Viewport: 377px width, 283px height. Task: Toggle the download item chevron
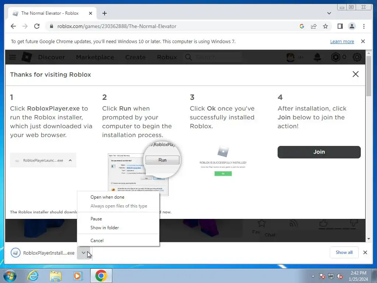pos(84,253)
